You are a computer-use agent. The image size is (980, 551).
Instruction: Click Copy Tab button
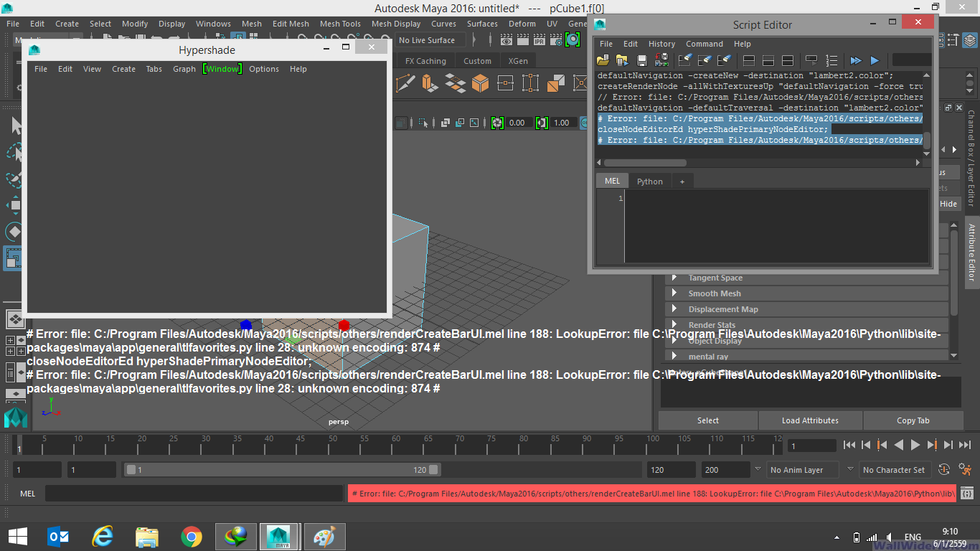913,420
